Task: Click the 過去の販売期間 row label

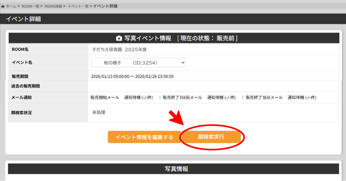Action: pyautogui.click(x=26, y=86)
